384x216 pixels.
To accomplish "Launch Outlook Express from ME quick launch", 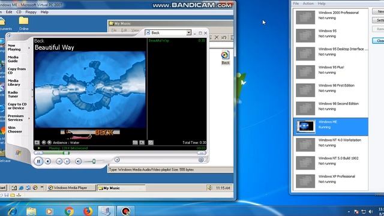I will tap(28, 188).
